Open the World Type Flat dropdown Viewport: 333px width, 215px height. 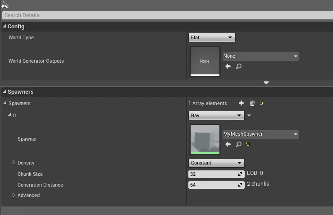(x=212, y=38)
